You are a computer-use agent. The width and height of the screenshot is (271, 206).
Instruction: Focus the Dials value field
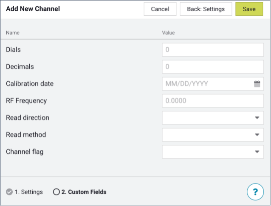(212, 50)
